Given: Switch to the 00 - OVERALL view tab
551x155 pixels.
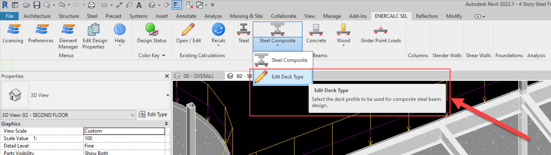Looking at the screenshot, I should [198, 76].
